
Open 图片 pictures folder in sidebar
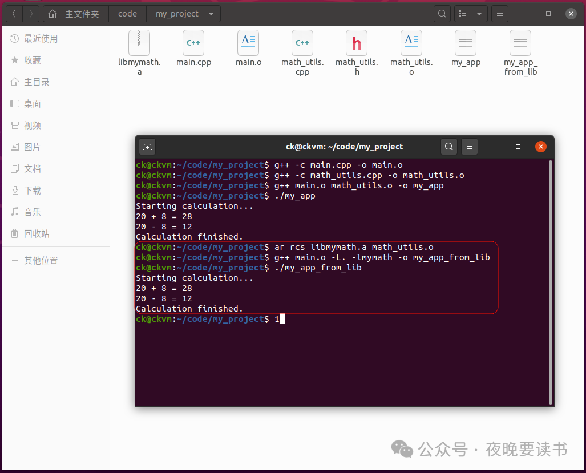point(56,147)
